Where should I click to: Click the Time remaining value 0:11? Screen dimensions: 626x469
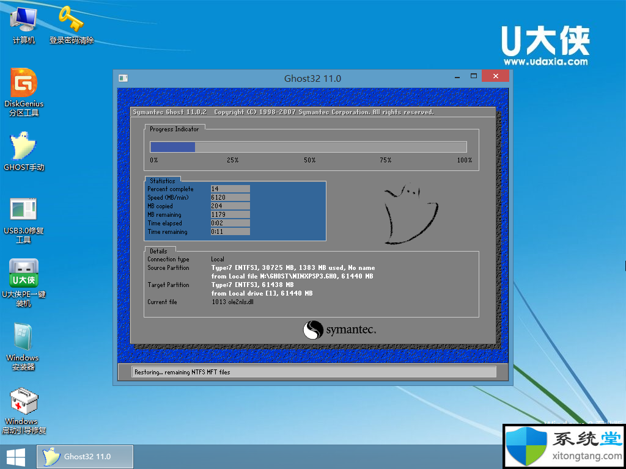(230, 231)
